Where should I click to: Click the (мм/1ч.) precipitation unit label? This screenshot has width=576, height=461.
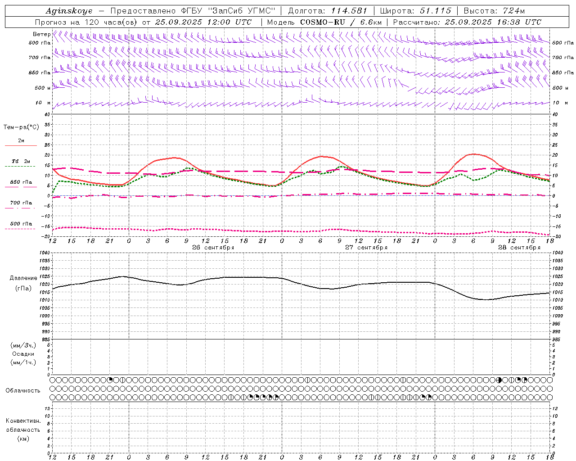pyautogui.click(x=23, y=362)
